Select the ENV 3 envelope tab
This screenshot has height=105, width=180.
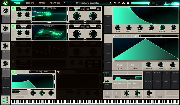point(108,26)
